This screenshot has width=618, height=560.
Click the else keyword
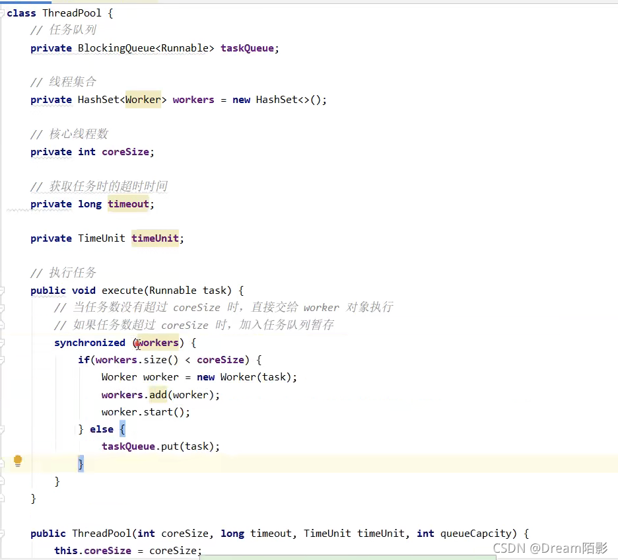[102, 429]
